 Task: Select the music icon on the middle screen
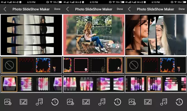102,102
